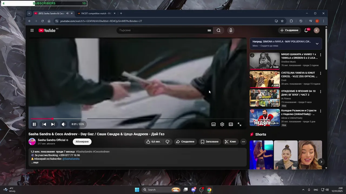The image size is (346, 194).
Task: Skip to next video in playlist
Action: click(53, 124)
